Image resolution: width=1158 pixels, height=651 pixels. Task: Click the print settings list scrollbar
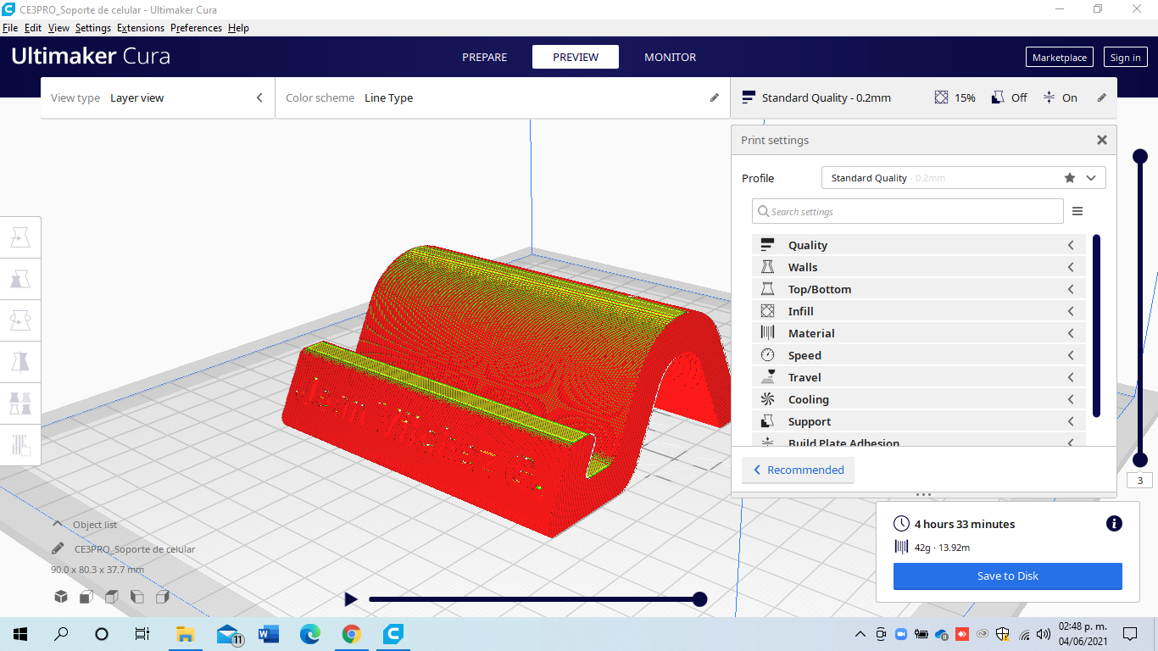coord(1096,325)
